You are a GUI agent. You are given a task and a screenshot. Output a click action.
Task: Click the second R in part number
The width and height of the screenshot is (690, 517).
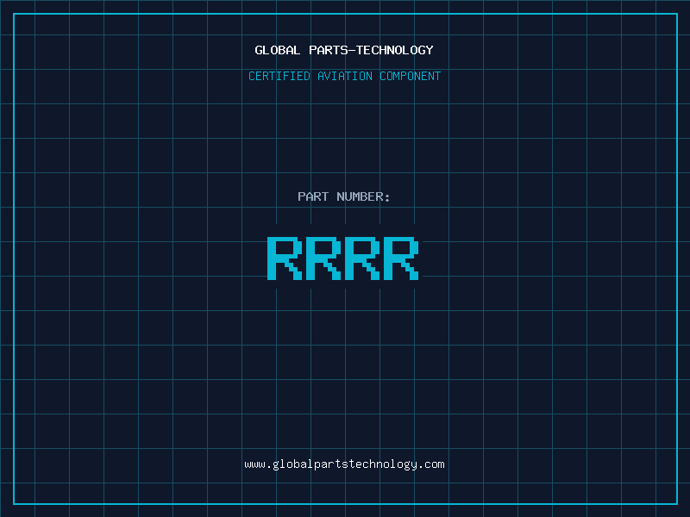point(323,258)
